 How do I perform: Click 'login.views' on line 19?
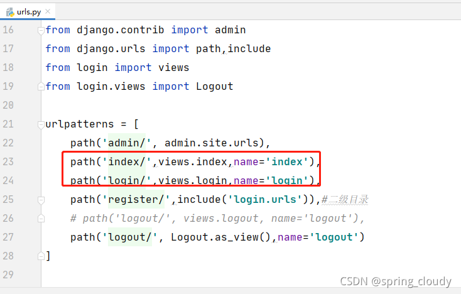click(111, 87)
